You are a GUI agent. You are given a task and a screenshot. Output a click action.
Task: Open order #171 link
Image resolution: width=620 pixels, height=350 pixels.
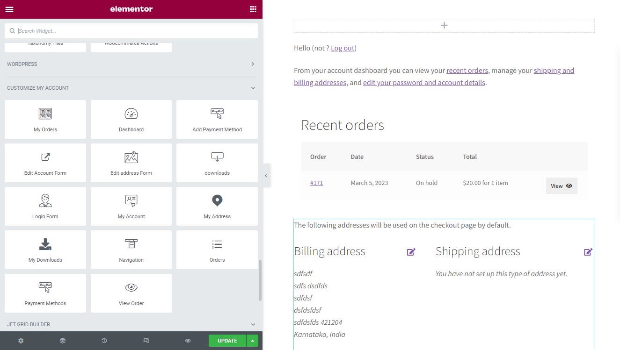point(316,183)
